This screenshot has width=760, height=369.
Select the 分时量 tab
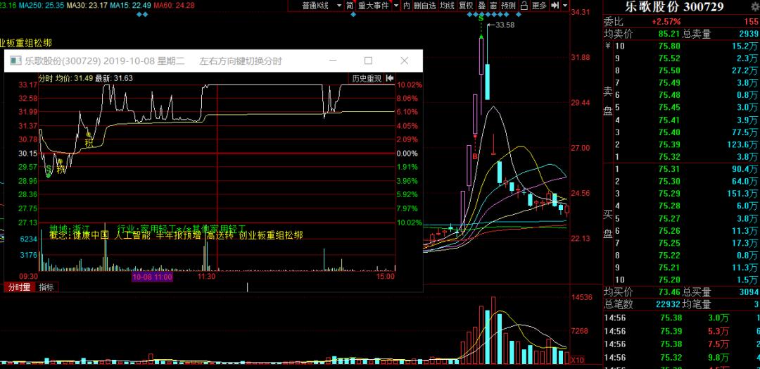coord(20,287)
